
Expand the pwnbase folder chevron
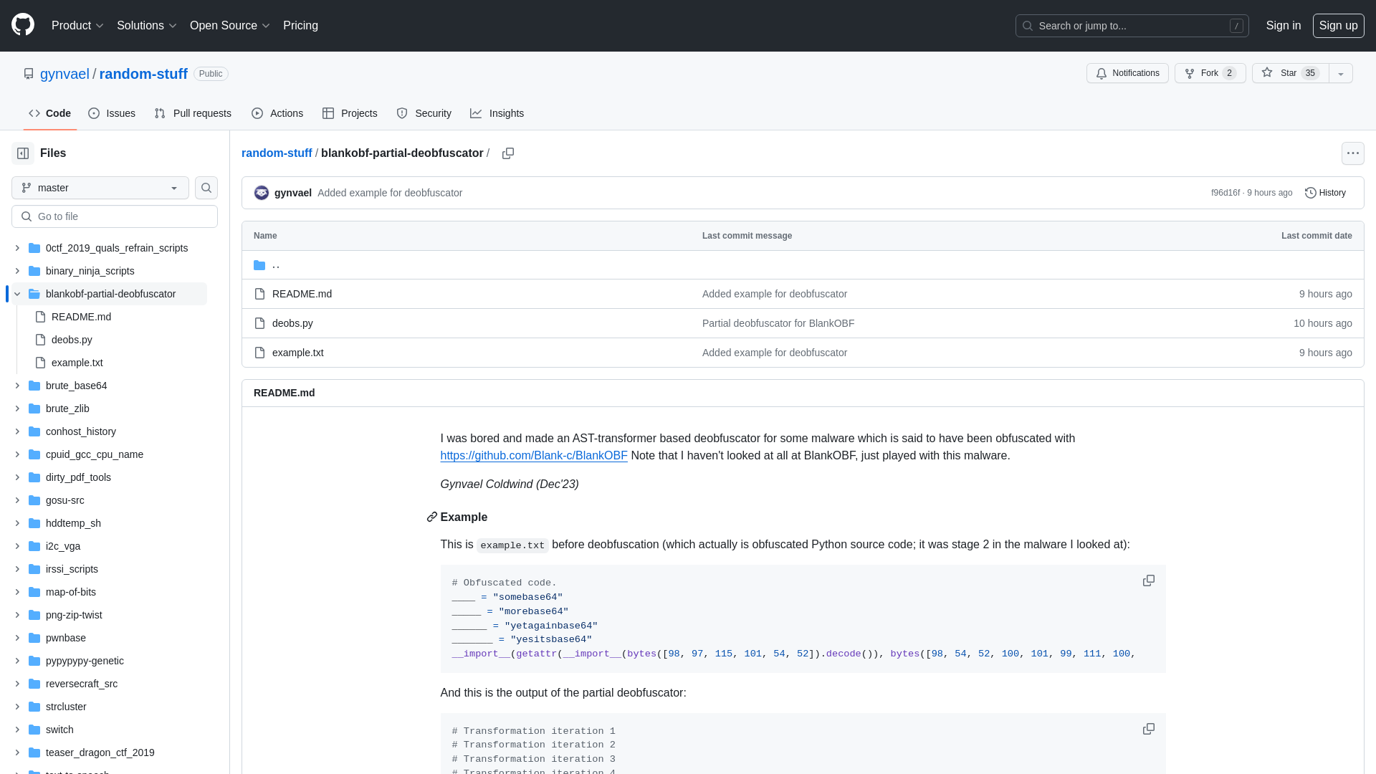pyautogui.click(x=17, y=638)
